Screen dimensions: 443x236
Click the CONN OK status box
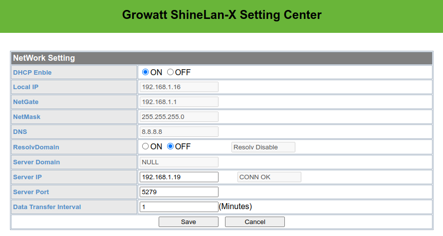pos(269,177)
